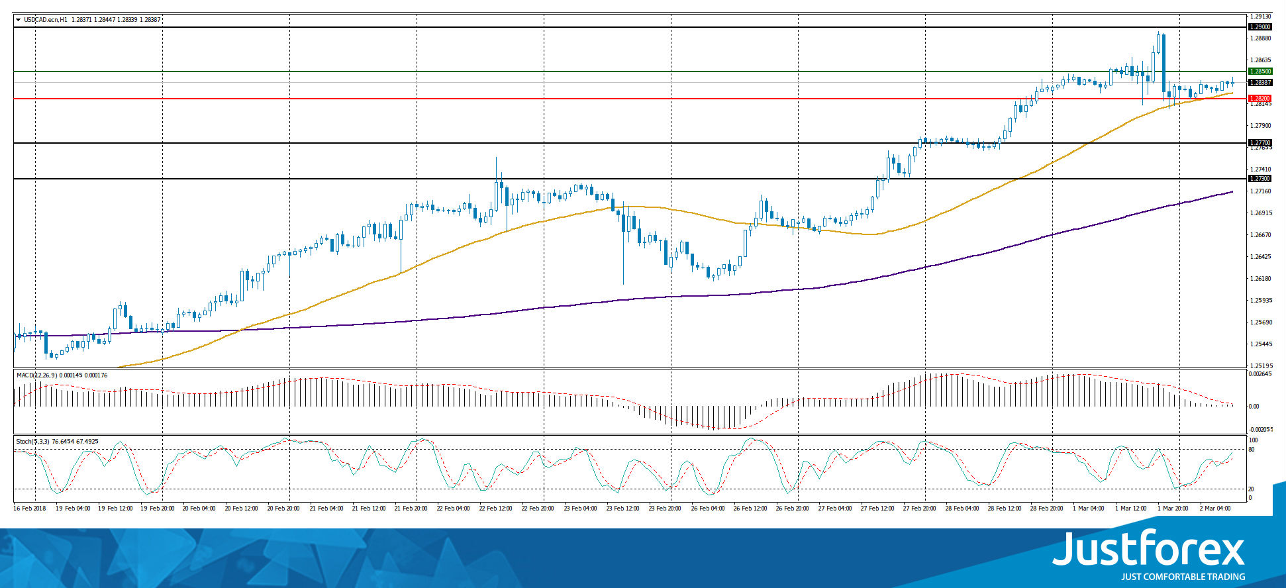
Task: Select the Stochastic 80 level label
Action: (x=1252, y=450)
